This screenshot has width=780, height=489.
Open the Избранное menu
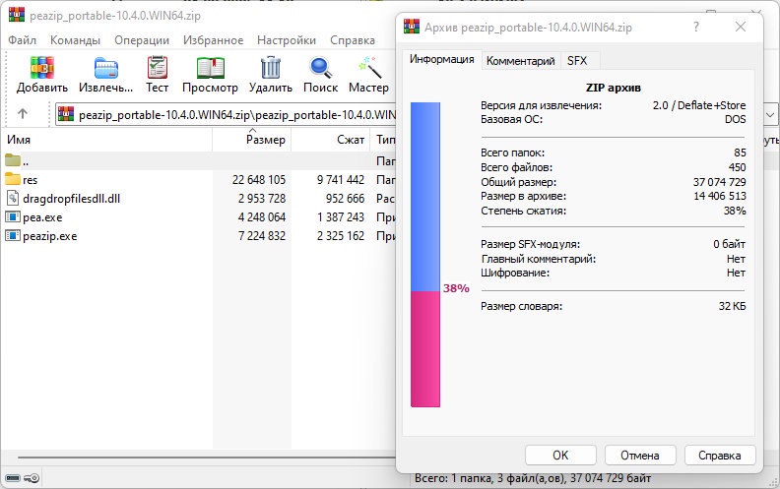point(213,40)
